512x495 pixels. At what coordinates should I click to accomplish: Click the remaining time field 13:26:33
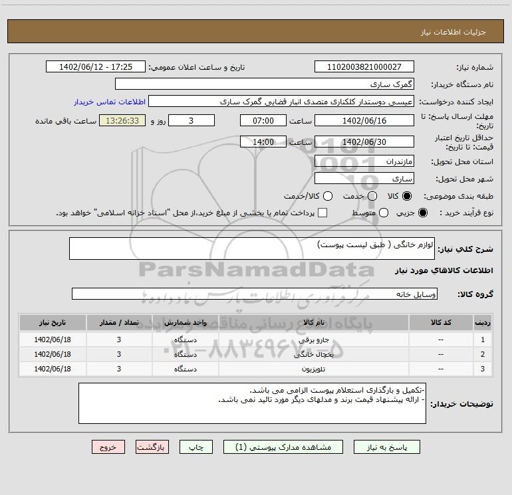122,120
